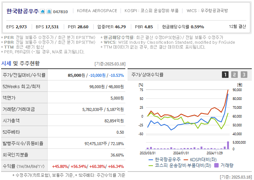The width and height of the screenshot is (254, 180).
Task: Click the 한국항공우주 company name heading
Action: click(x=22, y=11)
